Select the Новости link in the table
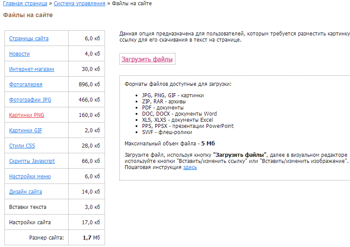The width and height of the screenshot is (350, 247). pyautogui.click(x=19, y=54)
